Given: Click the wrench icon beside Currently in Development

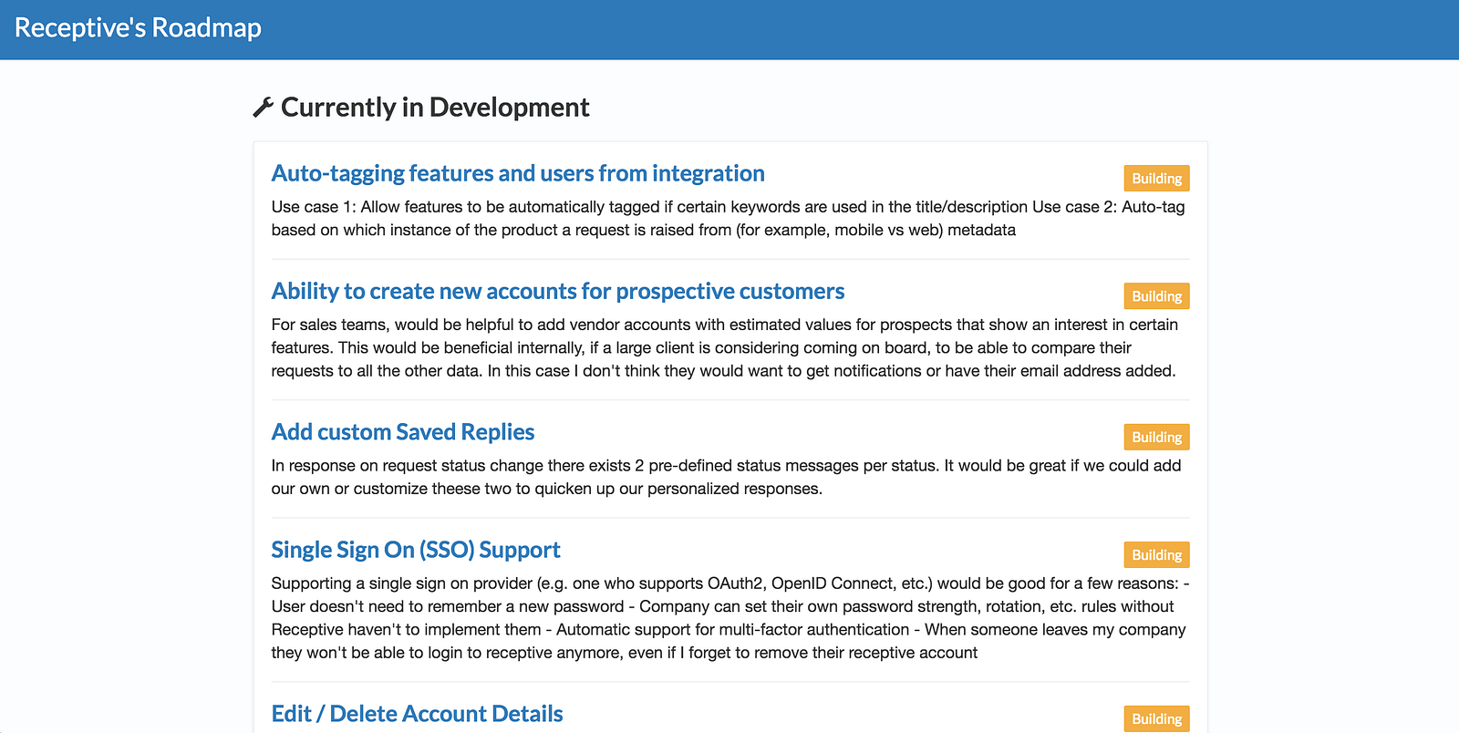Looking at the screenshot, I should 264,108.
